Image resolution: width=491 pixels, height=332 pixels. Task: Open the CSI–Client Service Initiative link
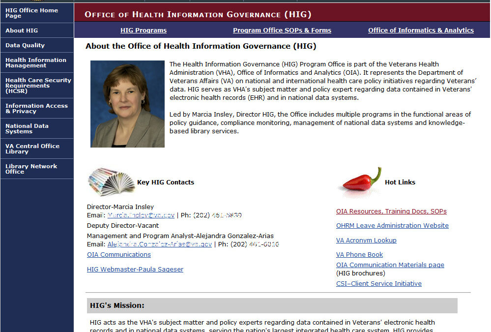[379, 284]
